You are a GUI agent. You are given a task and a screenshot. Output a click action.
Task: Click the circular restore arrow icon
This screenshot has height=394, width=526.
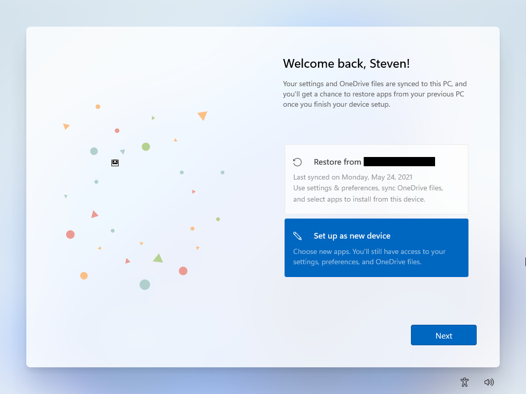click(297, 162)
